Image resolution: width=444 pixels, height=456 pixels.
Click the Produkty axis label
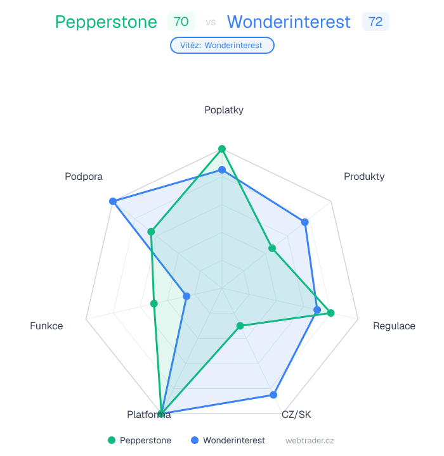[364, 177]
